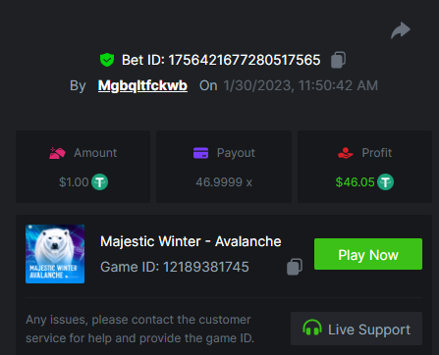
Task: Click the share arrow icon
Action: [401, 30]
